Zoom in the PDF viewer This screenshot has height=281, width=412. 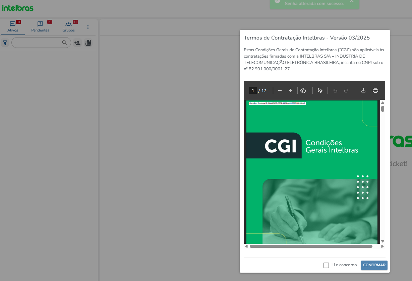click(x=291, y=90)
